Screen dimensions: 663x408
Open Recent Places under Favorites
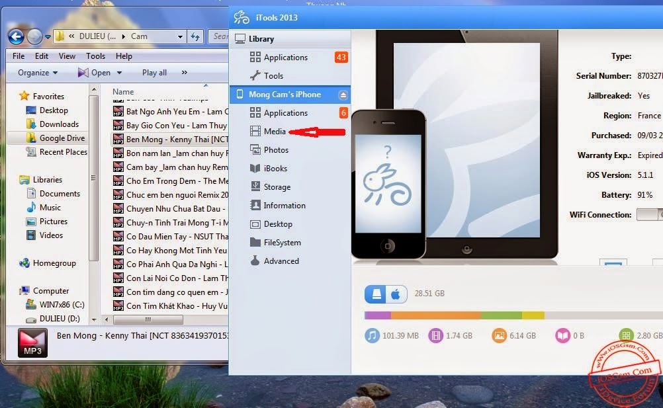(63, 152)
